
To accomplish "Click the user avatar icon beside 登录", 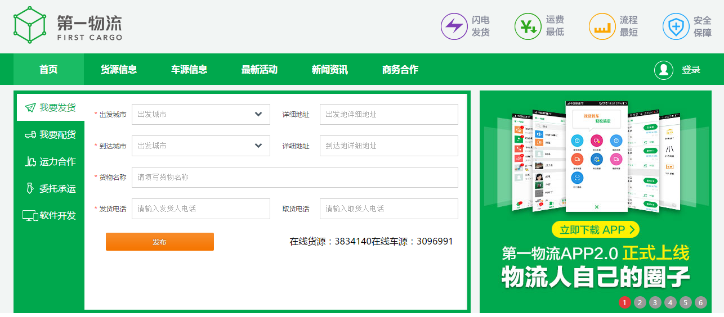I will (x=664, y=70).
